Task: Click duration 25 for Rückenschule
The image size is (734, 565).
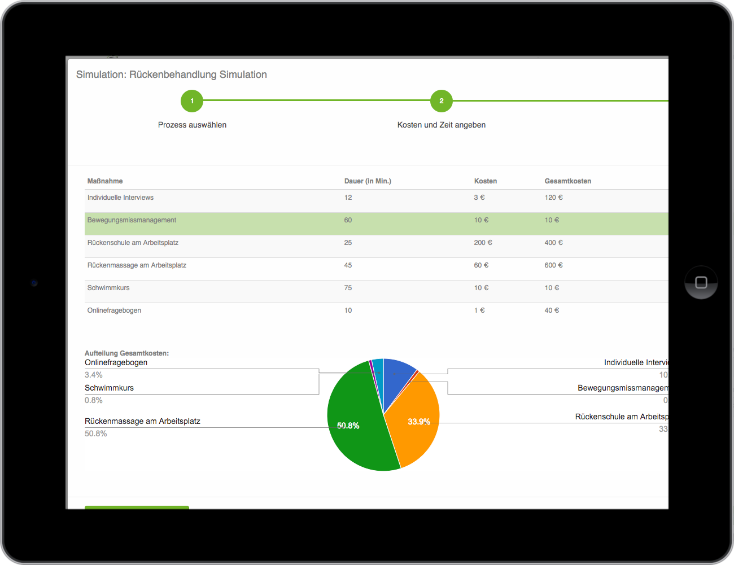Action: click(x=348, y=243)
